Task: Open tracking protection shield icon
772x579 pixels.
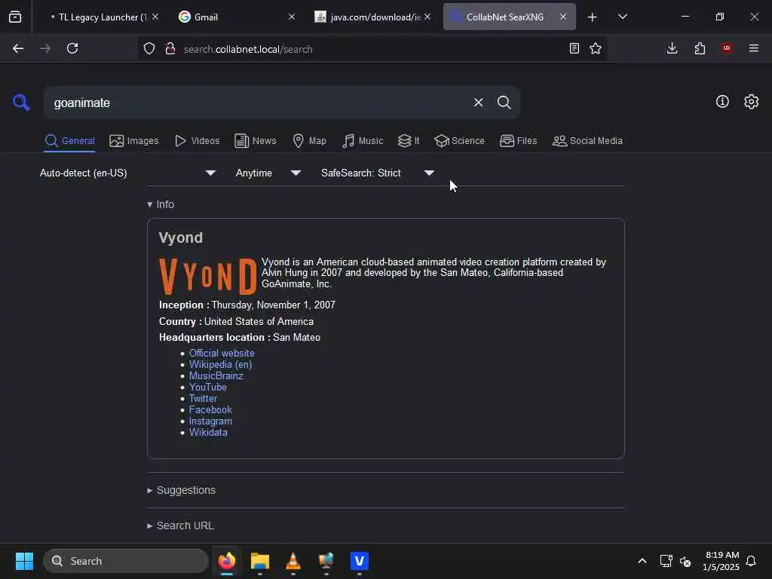Action: (149, 48)
